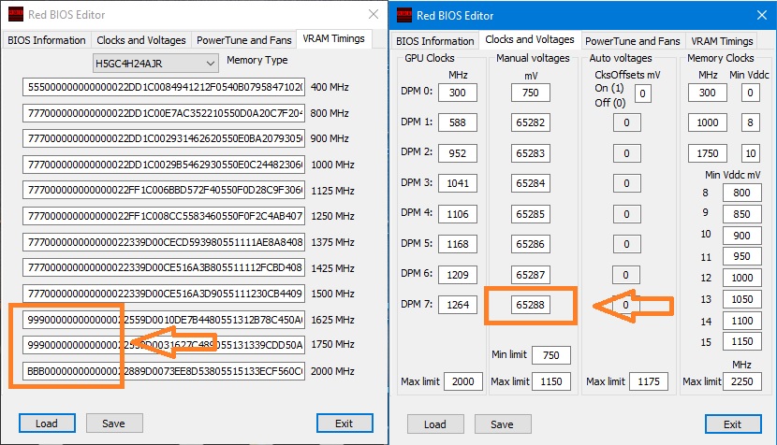Click the 1625 MHz timing string field
Viewport: 777px width, 445px height.
(x=164, y=320)
